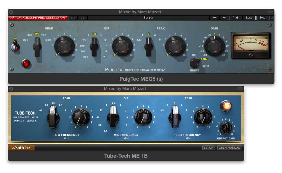Click the Tube-Tech LOW FREQUENCY selector switch
The image size is (282, 173).
click(53, 117)
